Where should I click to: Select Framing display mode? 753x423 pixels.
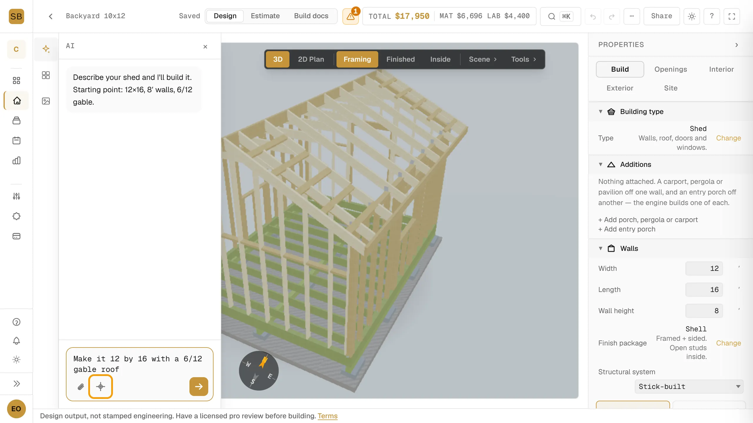pos(357,59)
